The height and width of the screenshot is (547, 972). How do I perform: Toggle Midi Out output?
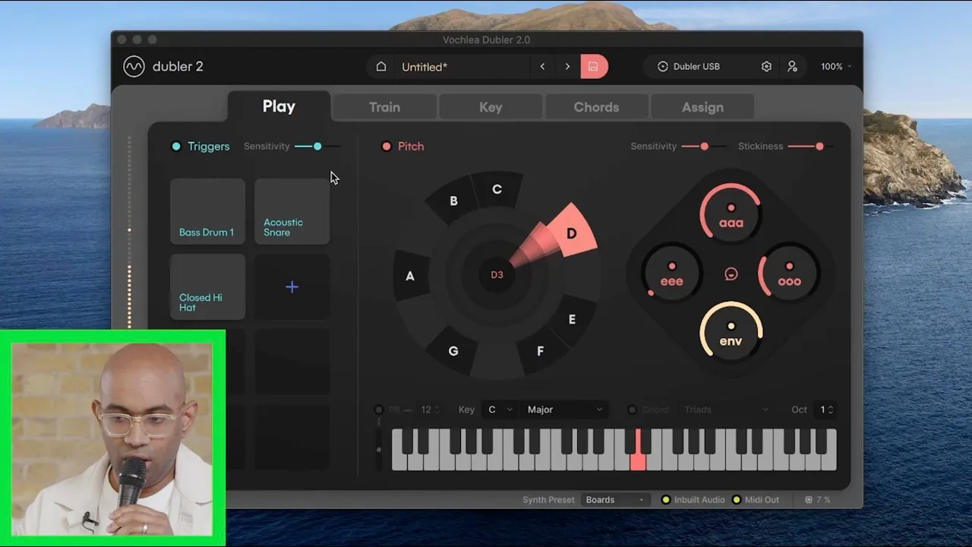736,500
